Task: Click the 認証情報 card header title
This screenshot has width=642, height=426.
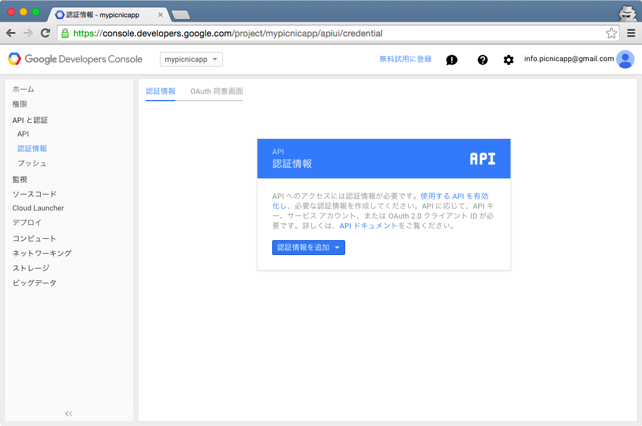Action: (x=292, y=164)
